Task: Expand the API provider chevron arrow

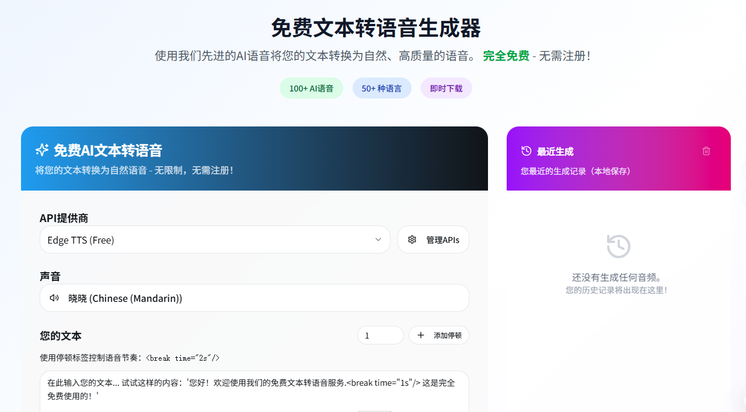Action: (378, 240)
